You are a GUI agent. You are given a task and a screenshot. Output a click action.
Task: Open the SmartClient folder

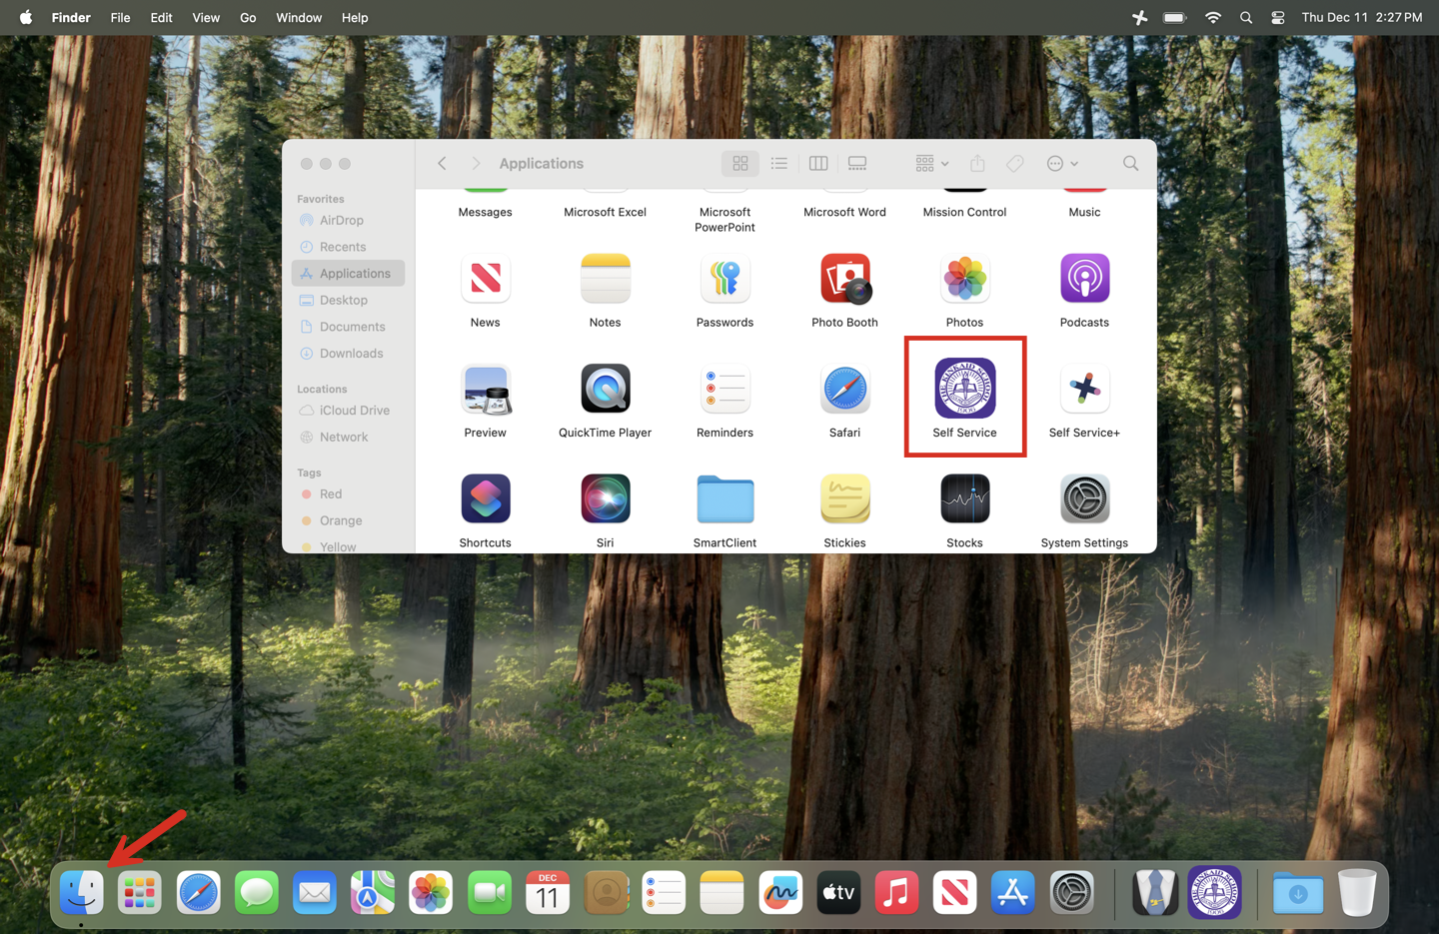pyautogui.click(x=725, y=498)
